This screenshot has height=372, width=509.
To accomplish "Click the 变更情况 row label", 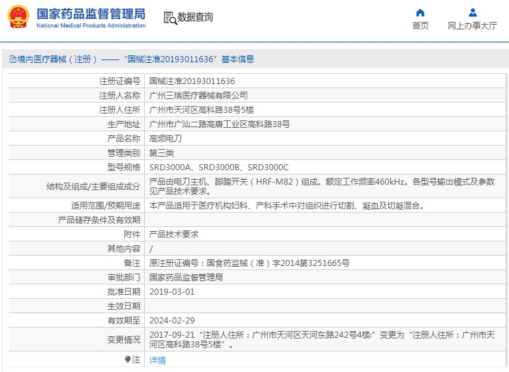I will coord(124,339).
